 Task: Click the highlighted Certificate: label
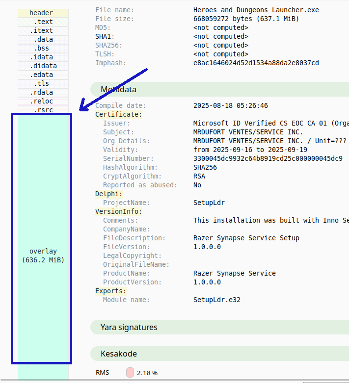coord(119,114)
